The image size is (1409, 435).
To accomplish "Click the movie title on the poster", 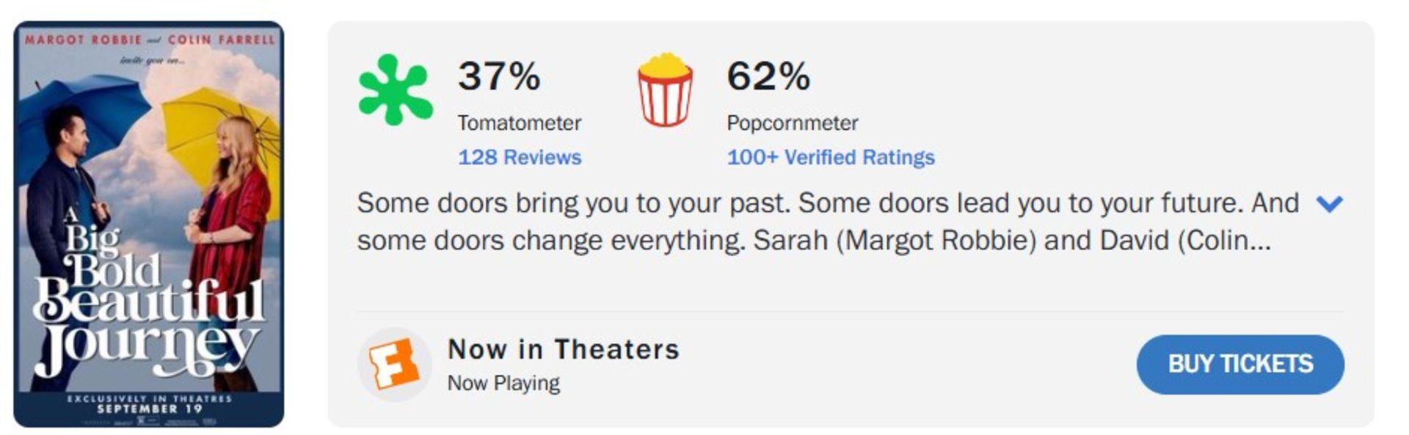I will point(148,293).
